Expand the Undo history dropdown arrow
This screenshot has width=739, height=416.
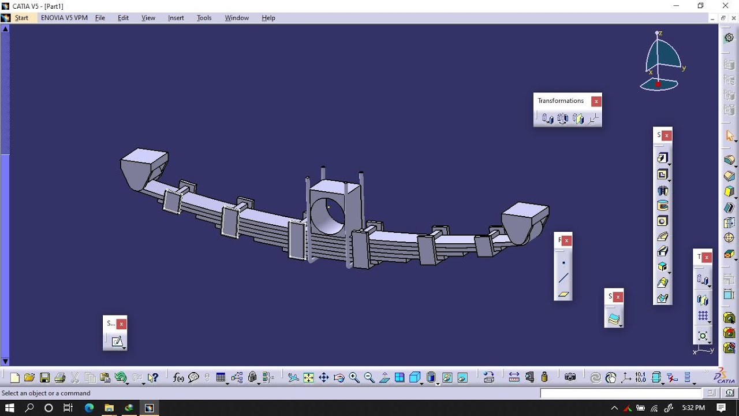pyautogui.click(x=128, y=382)
